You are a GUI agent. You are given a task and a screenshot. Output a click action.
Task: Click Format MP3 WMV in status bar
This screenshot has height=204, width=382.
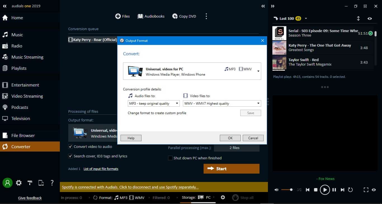(x=119, y=198)
